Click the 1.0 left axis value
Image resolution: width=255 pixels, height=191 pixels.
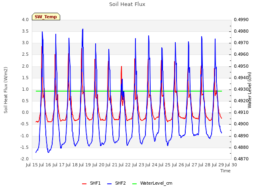pos(25,89)
